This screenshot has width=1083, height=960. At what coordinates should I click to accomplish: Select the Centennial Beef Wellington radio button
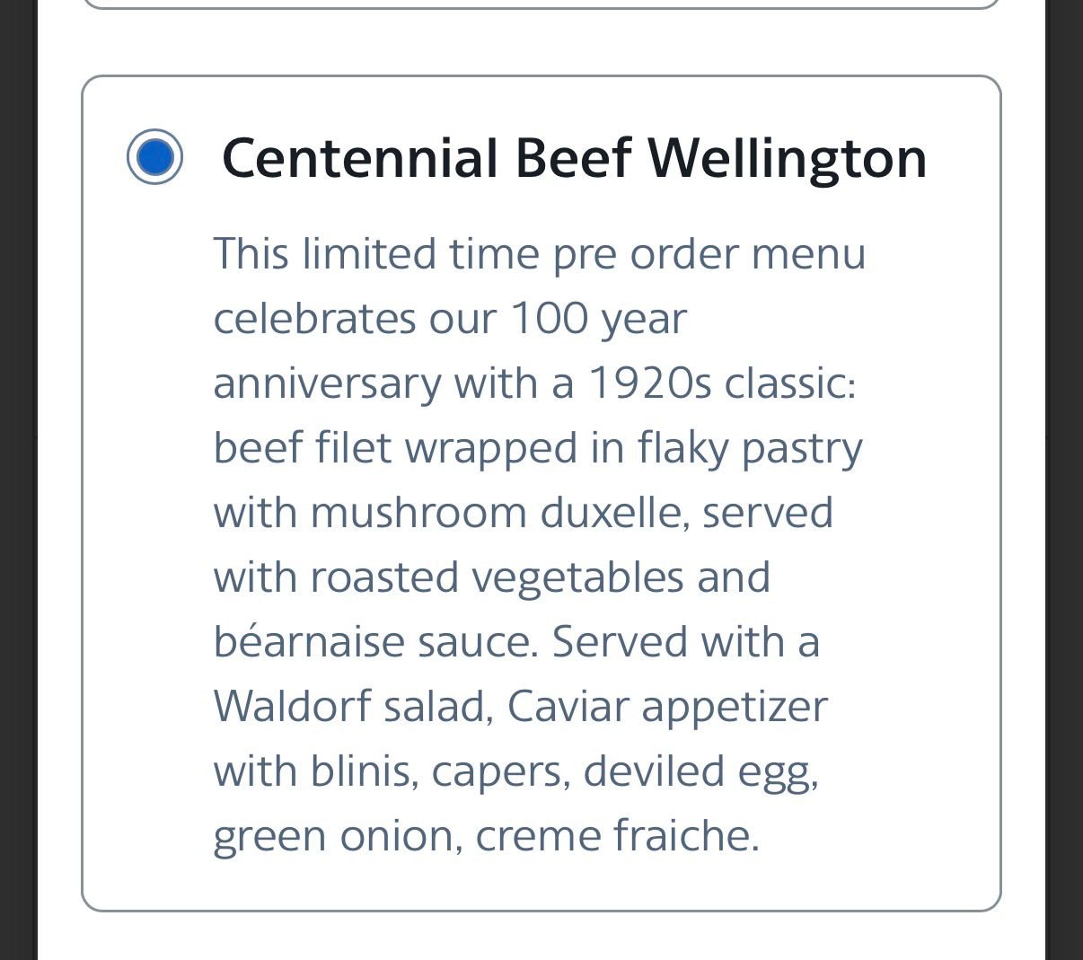pos(155,157)
